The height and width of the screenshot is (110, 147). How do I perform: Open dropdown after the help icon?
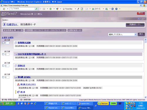point(120,9)
